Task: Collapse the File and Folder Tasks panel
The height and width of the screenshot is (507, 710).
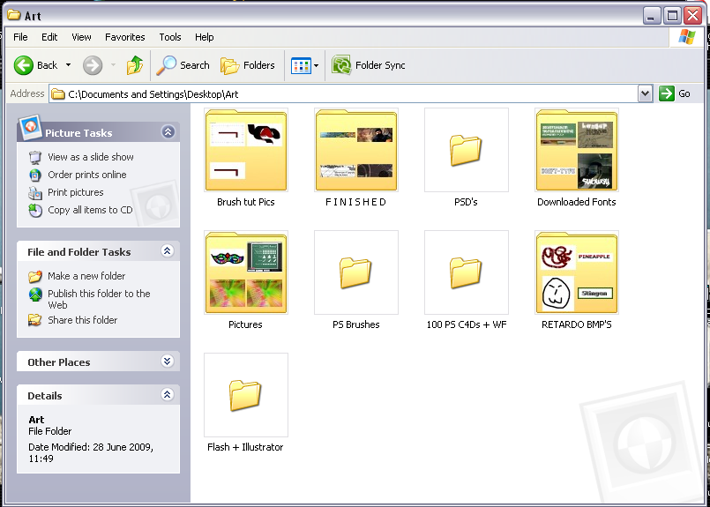Action: coord(168,251)
